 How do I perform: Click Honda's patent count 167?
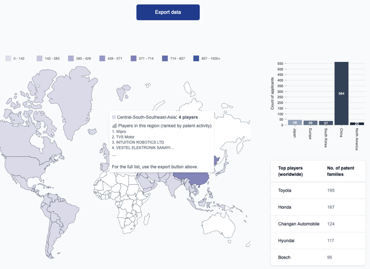tap(331, 207)
